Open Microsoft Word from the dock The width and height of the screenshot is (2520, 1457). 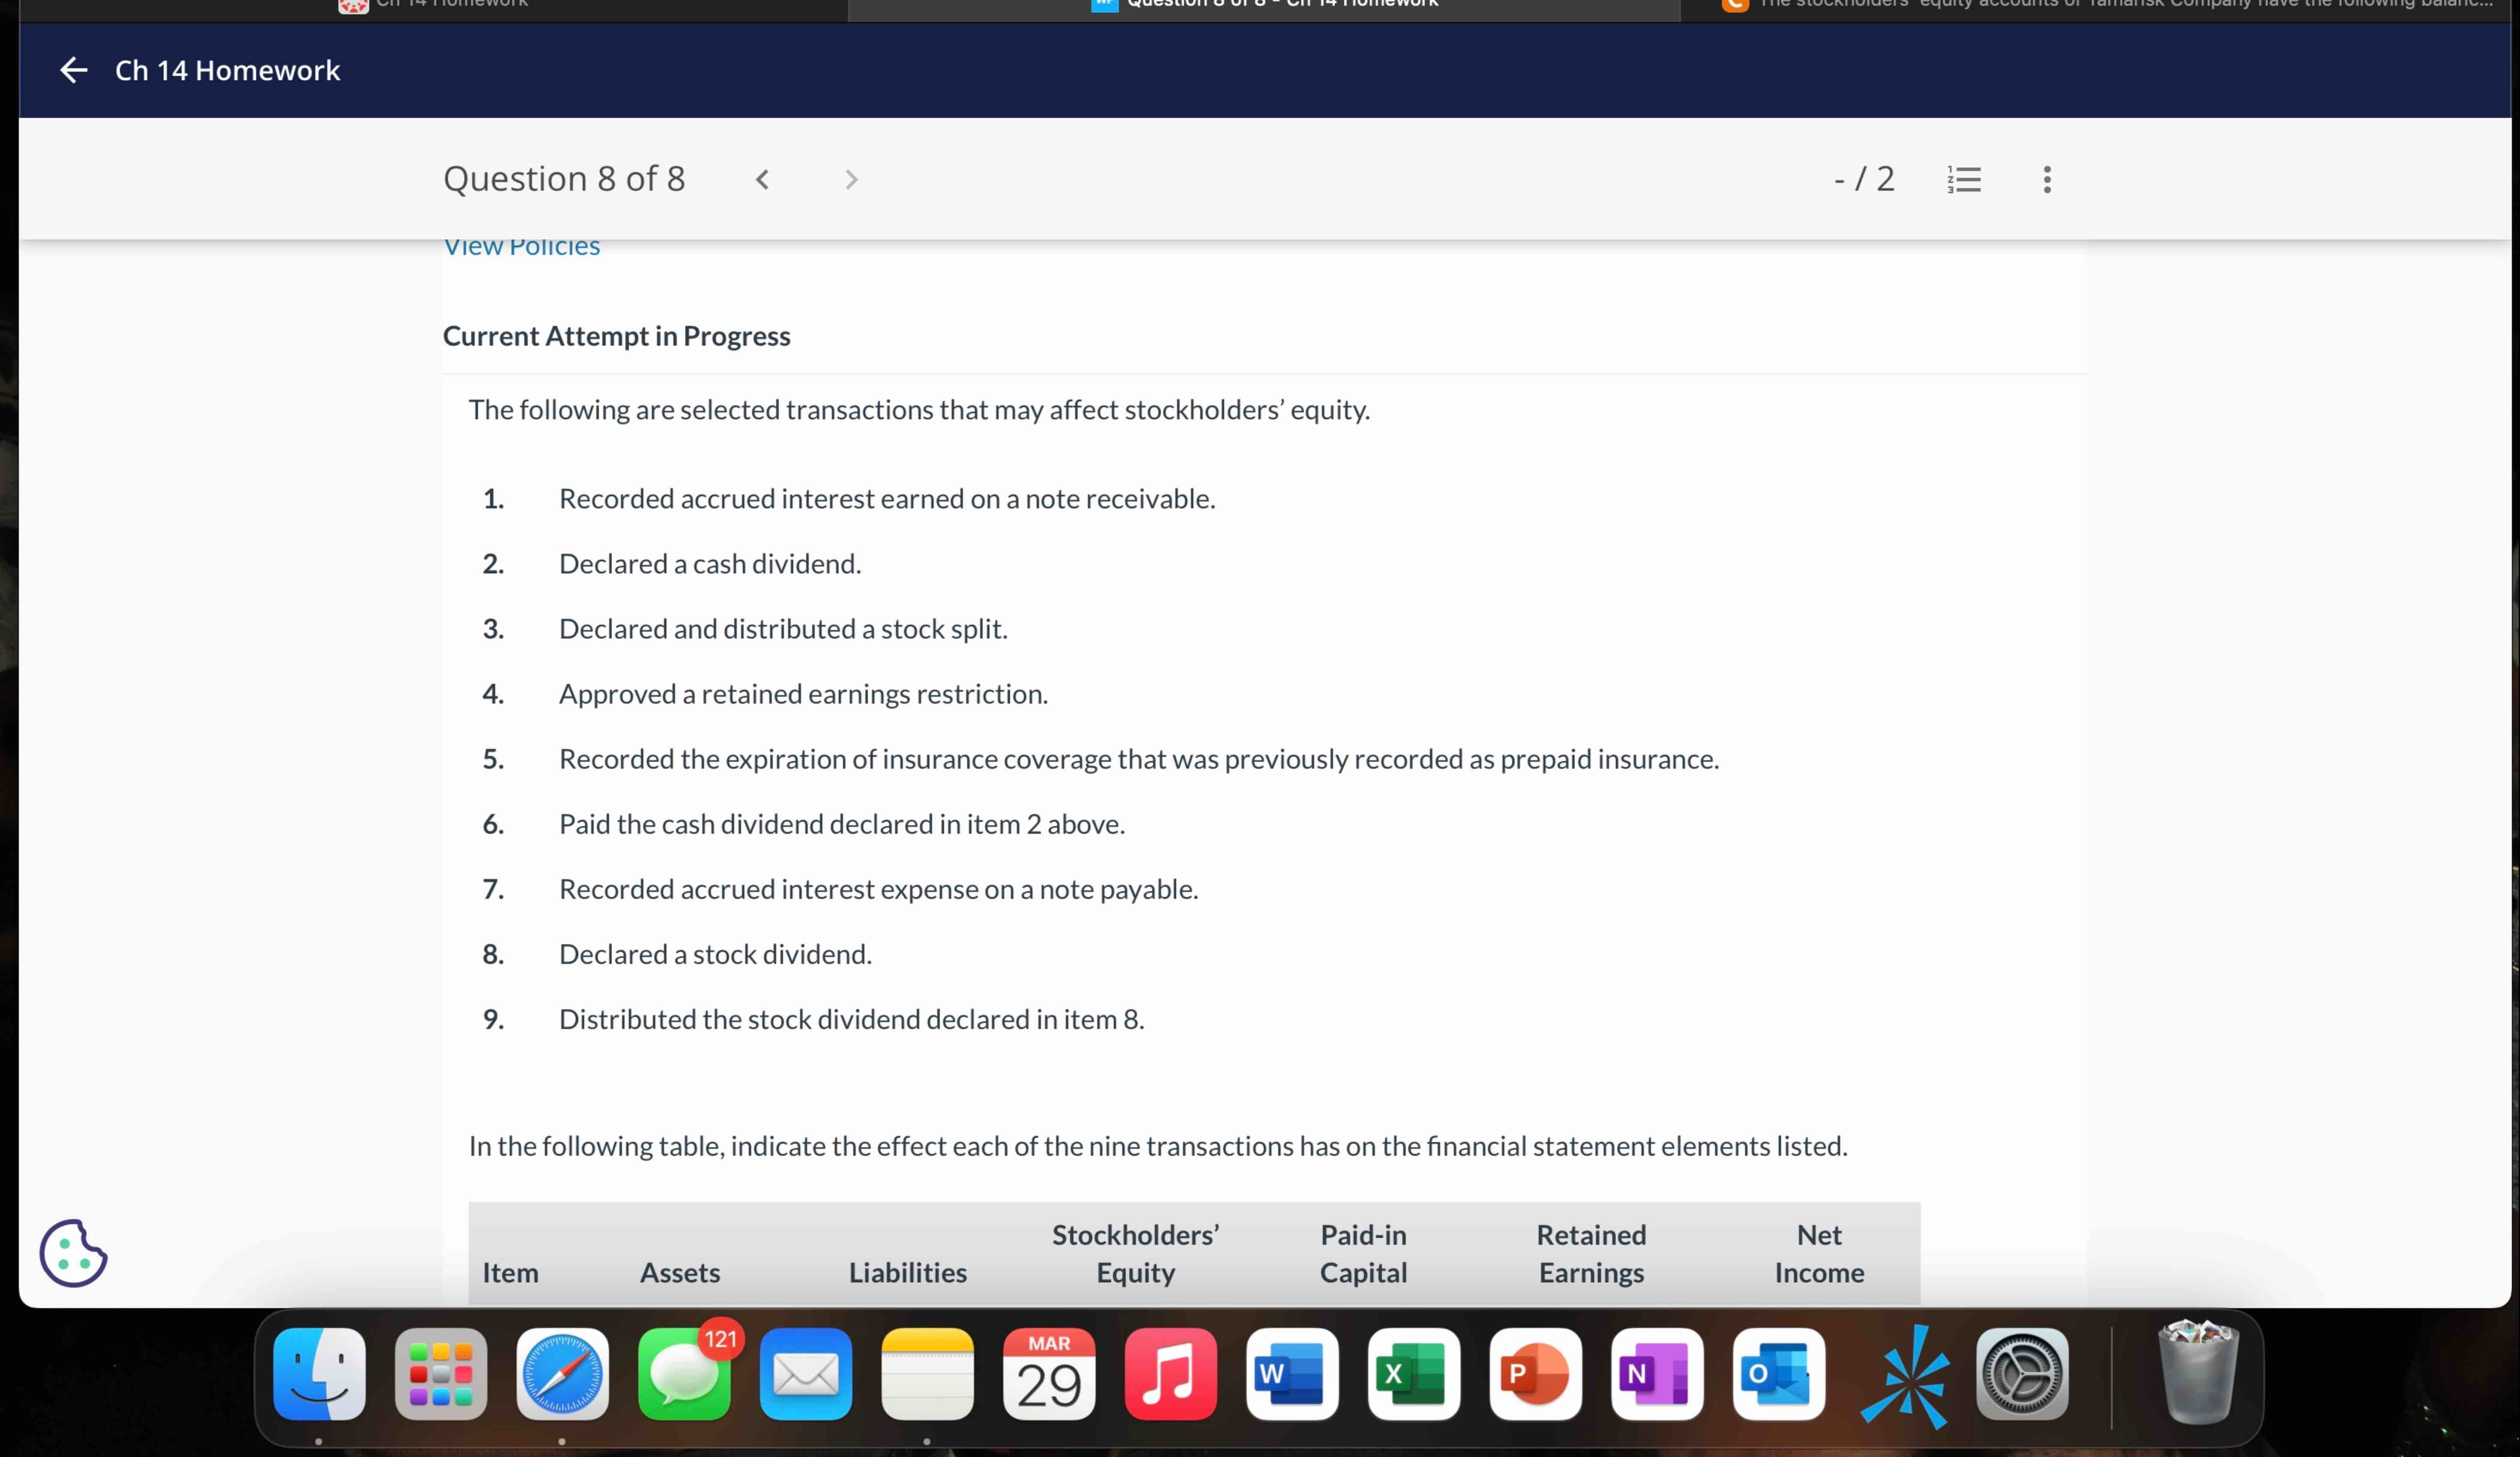[x=1291, y=1373]
